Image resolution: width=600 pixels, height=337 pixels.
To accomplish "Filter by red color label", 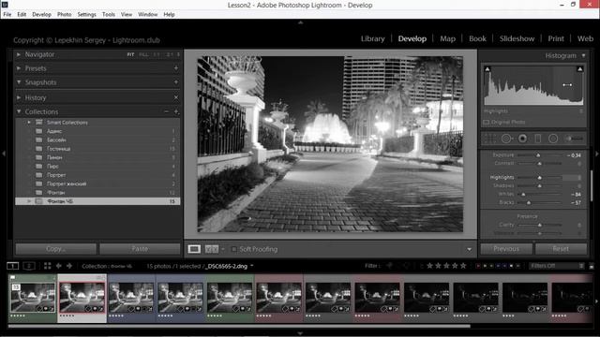I will (478, 266).
